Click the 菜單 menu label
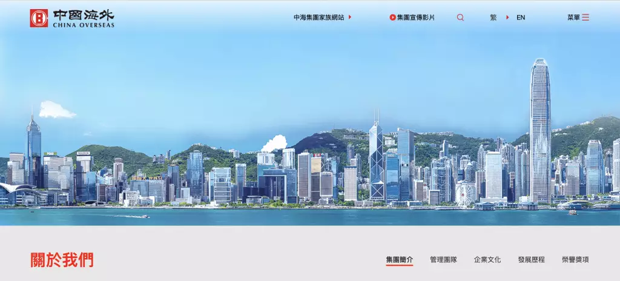 [573, 18]
